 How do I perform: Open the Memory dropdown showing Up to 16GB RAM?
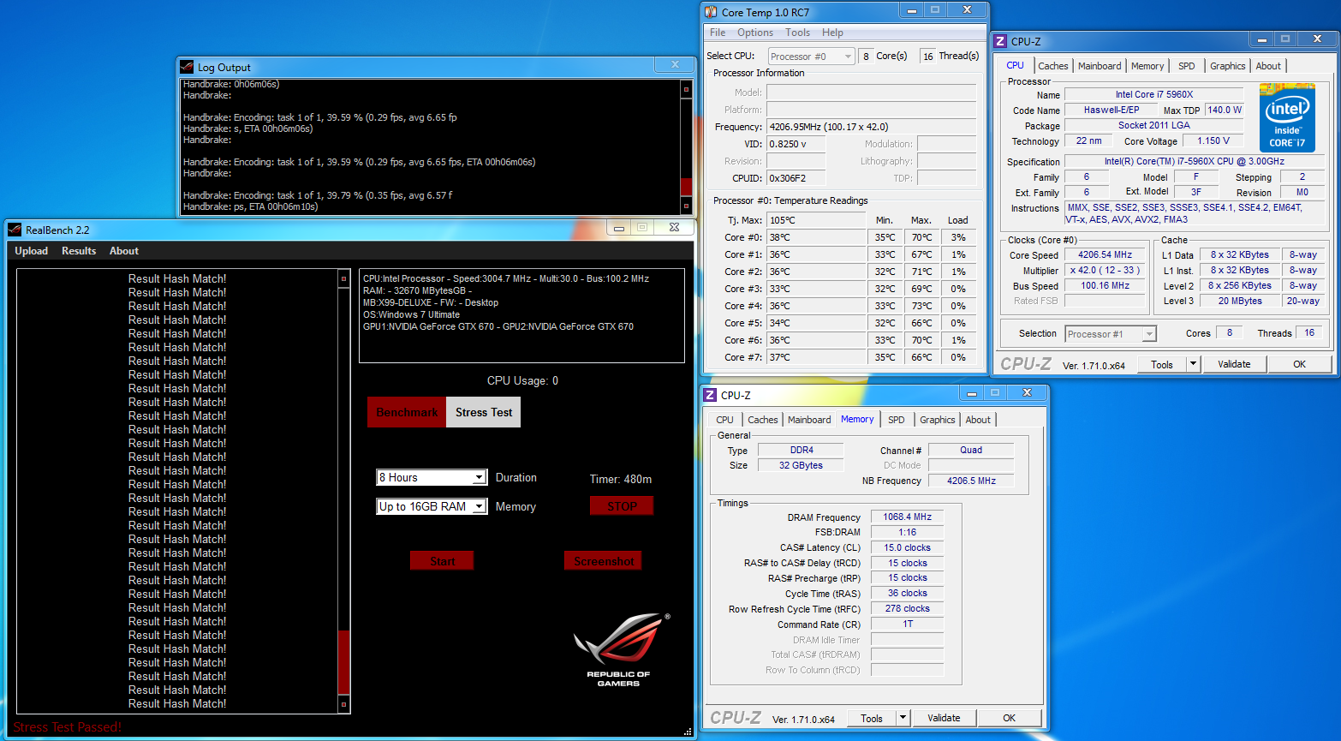pyautogui.click(x=479, y=506)
